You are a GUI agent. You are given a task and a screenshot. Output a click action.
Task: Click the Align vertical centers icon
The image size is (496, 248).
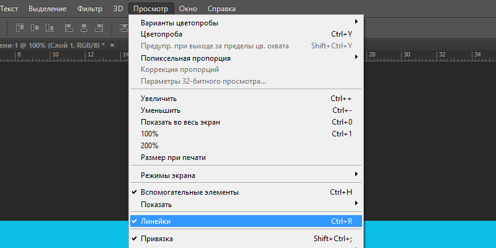click(x=34, y=27)
